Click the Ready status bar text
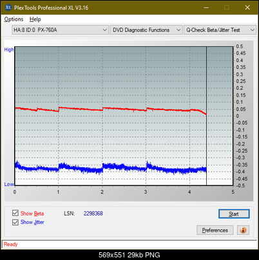This screenshot has height=260, width=259. (10, 245)
